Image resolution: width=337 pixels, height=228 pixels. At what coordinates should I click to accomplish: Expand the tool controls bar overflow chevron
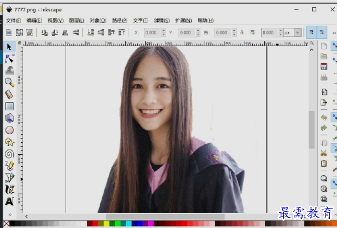[334, 33]
